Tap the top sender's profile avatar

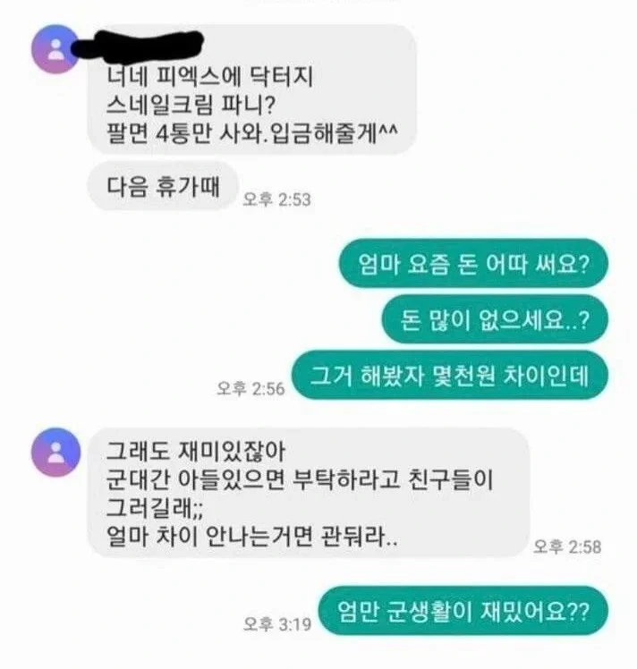click(x=55, y=49)
